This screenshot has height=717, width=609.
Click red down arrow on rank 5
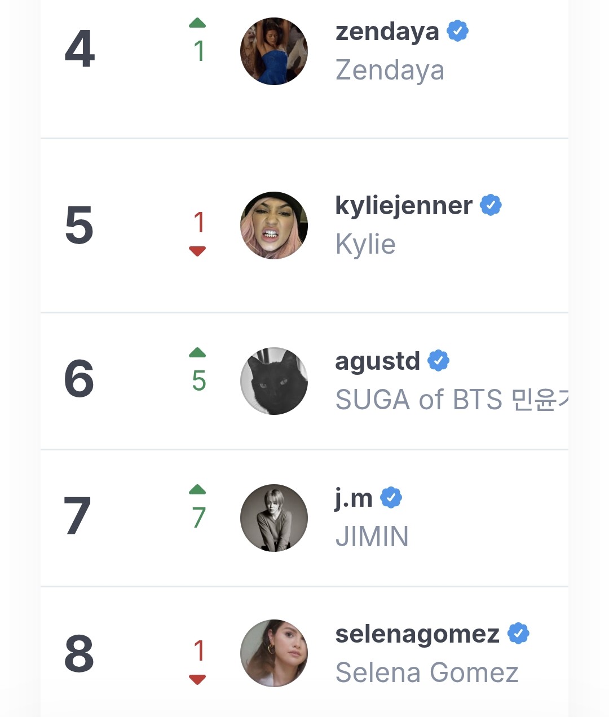coord(197,251)
